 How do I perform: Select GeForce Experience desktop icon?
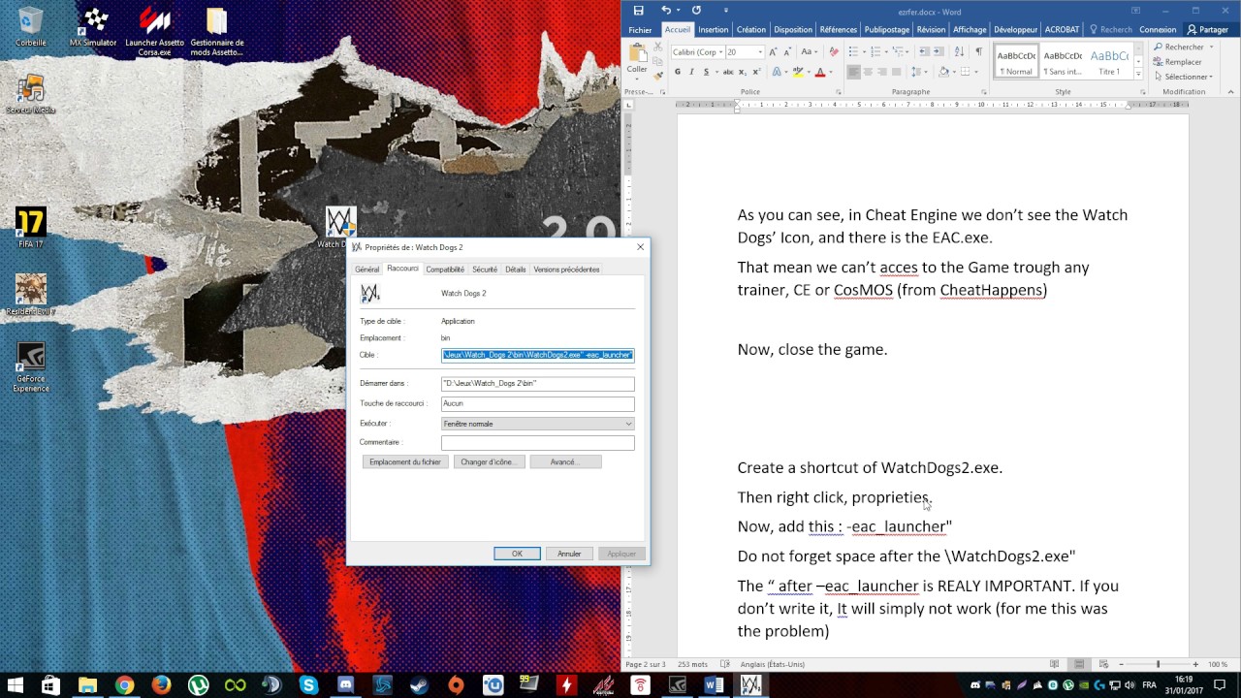(30, 366)
